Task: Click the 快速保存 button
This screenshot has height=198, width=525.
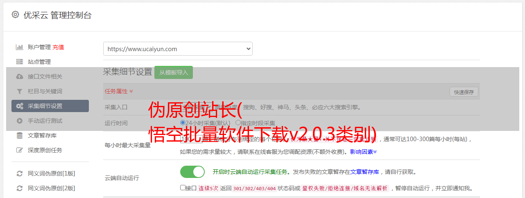Action: click(464, 92)
